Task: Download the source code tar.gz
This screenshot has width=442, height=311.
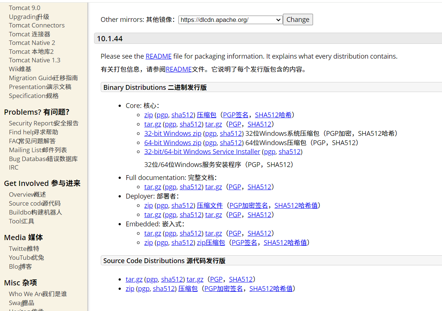Action: pyautogui.click(x=134, y=279)
